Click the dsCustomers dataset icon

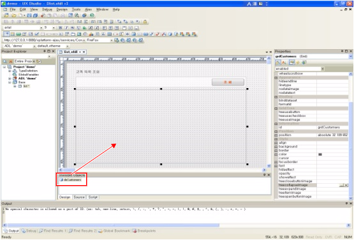pos(61,180)
